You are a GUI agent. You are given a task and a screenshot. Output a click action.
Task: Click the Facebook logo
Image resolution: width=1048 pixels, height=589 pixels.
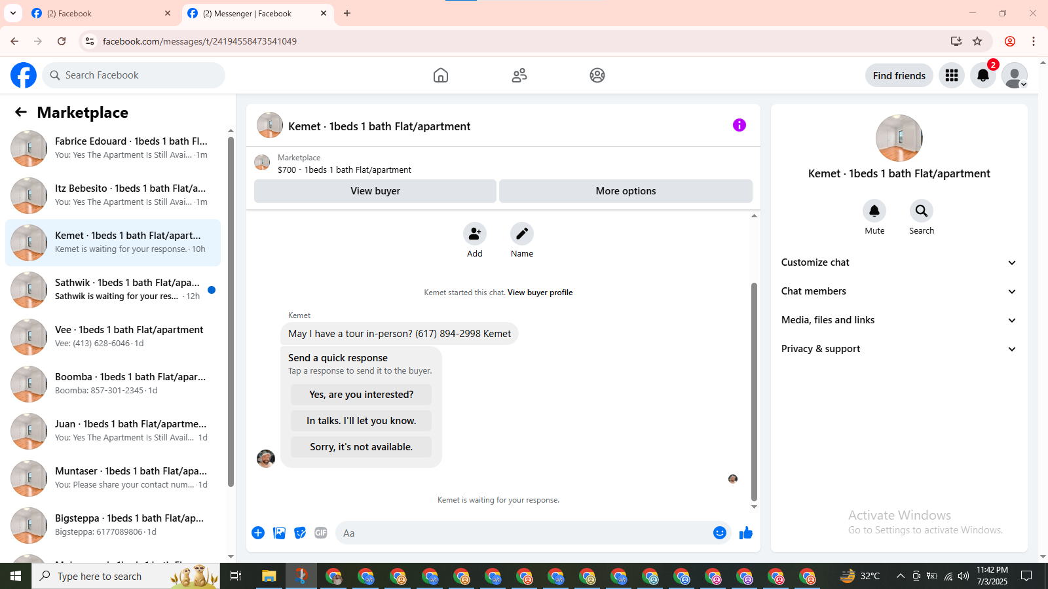click(24, 75)
